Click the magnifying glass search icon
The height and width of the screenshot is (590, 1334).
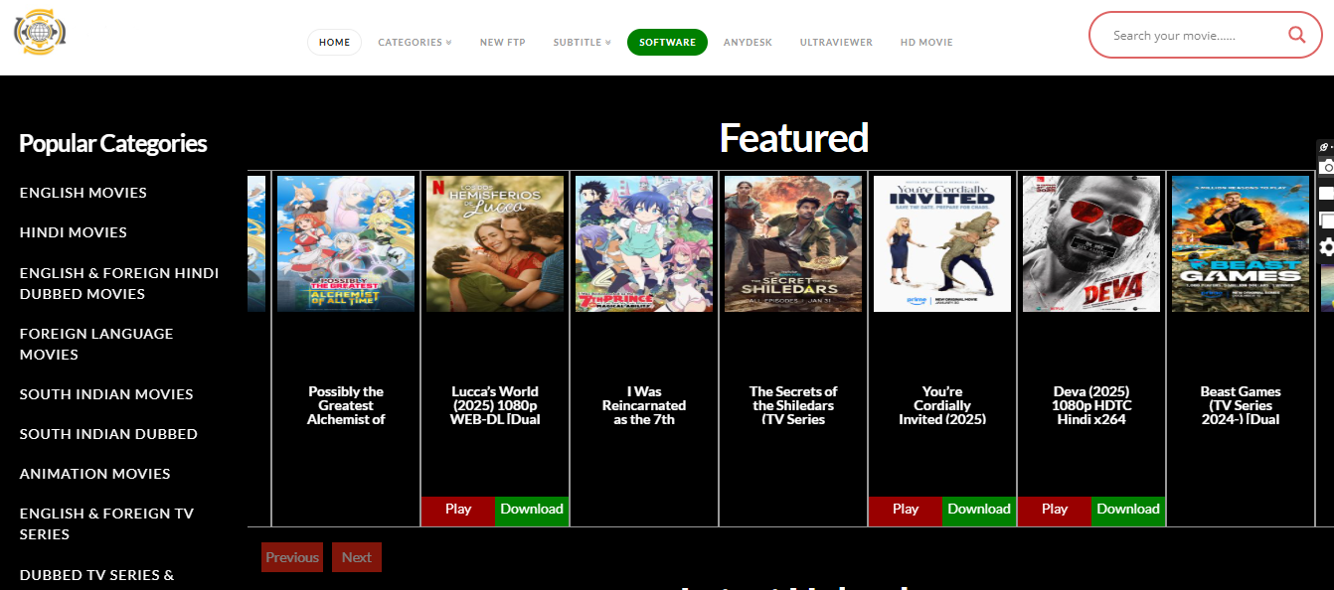(x=1296, y=35)
